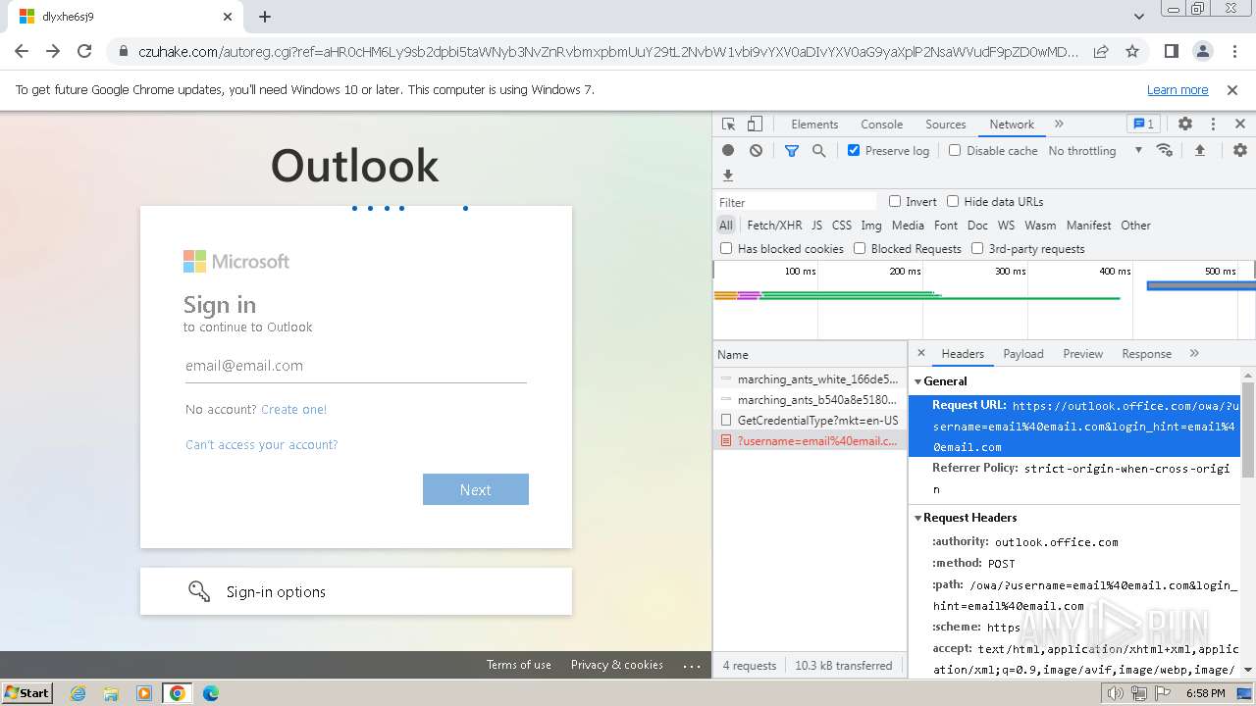Open Chrome main menu
This screenshot has height=706, width=1256.
[1233, 51]
